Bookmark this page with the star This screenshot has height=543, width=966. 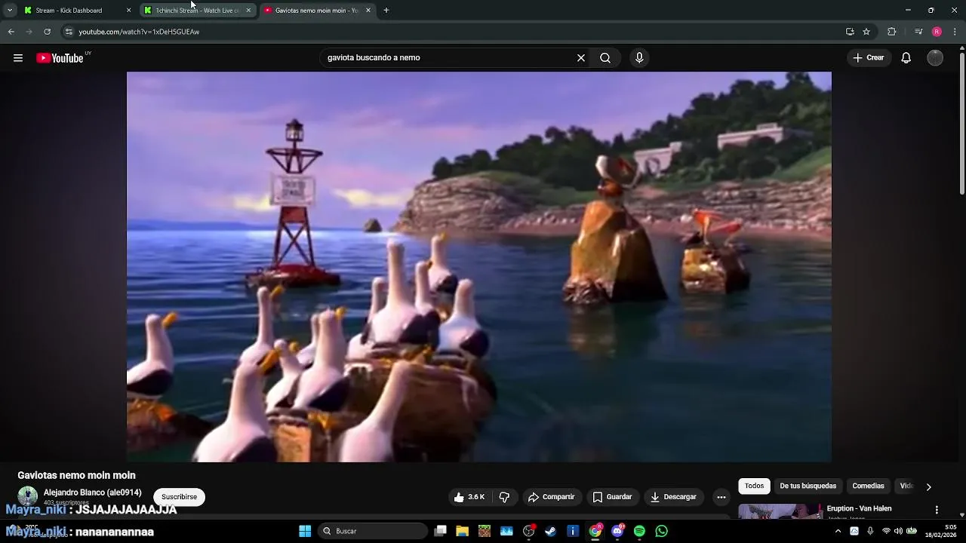866,32
